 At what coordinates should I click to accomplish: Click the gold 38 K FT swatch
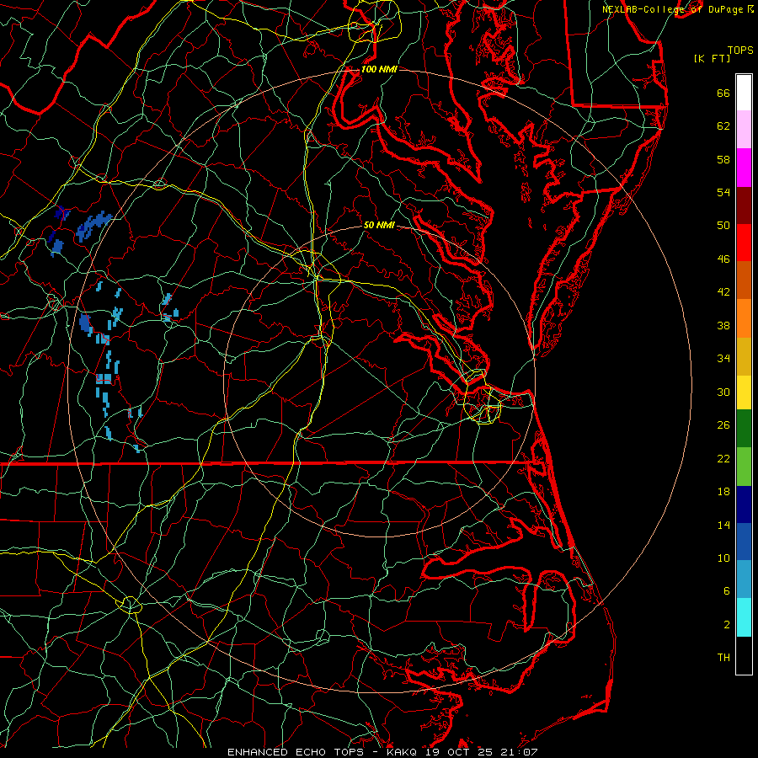click(744, 356)
